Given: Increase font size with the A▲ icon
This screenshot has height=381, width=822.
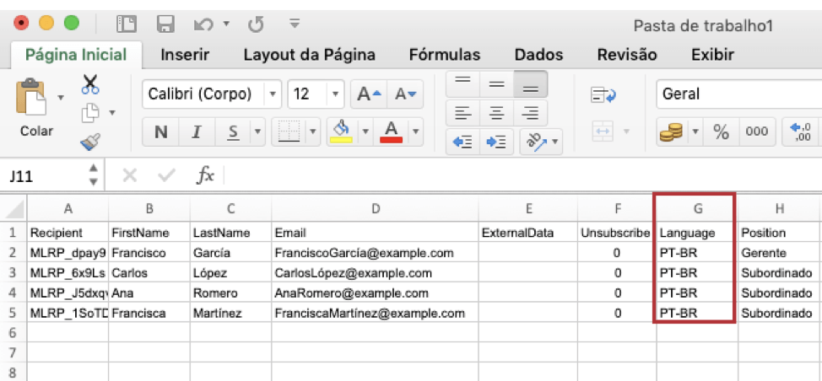Looking at the screenshot, I should [x=369, y=94].
